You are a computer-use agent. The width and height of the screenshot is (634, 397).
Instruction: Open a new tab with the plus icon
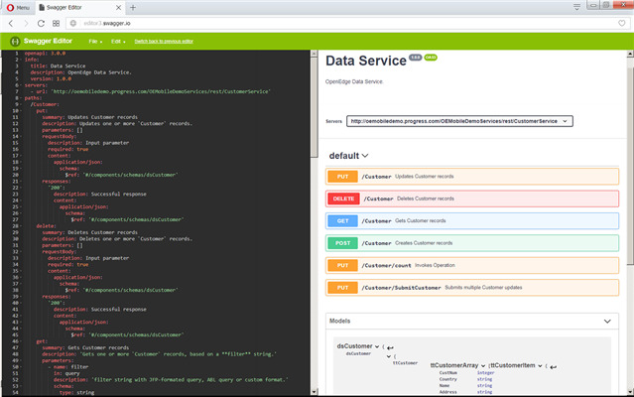point(133,7)
